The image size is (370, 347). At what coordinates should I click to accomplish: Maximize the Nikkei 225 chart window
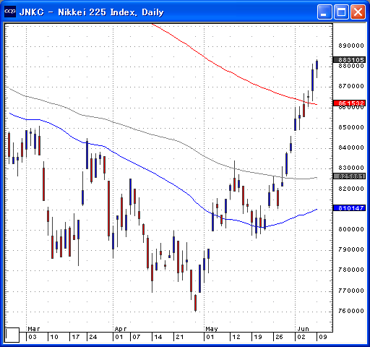point(341,12)
